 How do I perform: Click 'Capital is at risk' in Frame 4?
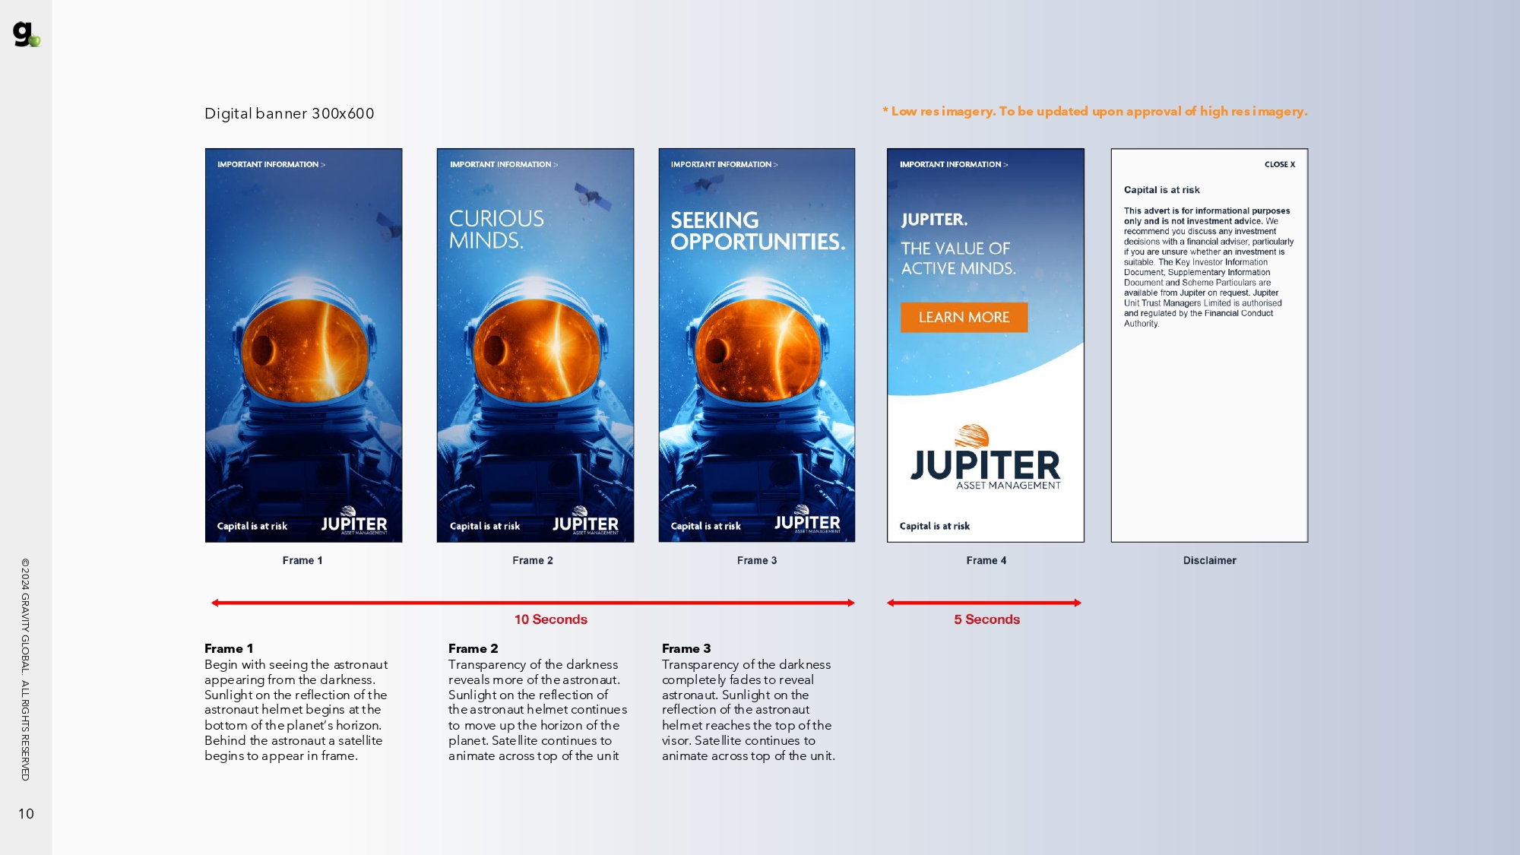[x=935, y=526]
